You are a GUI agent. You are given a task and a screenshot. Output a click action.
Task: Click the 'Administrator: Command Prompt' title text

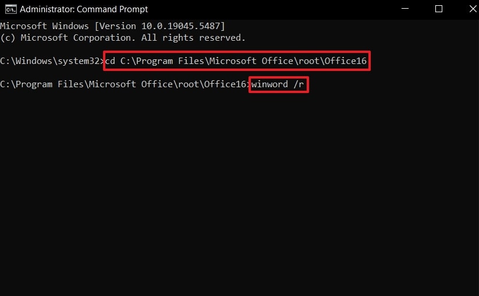[x=84, y=9]
